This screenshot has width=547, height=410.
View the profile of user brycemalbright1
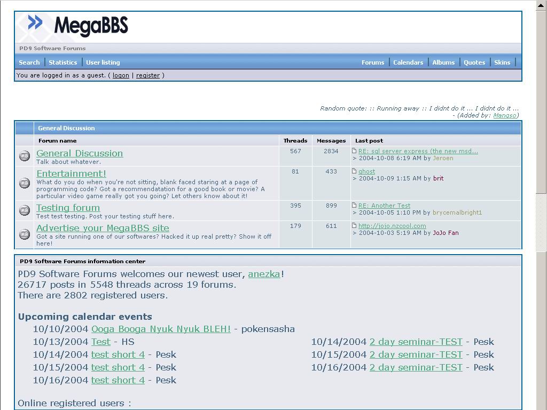pyautogui.click(x=457, y=212)
